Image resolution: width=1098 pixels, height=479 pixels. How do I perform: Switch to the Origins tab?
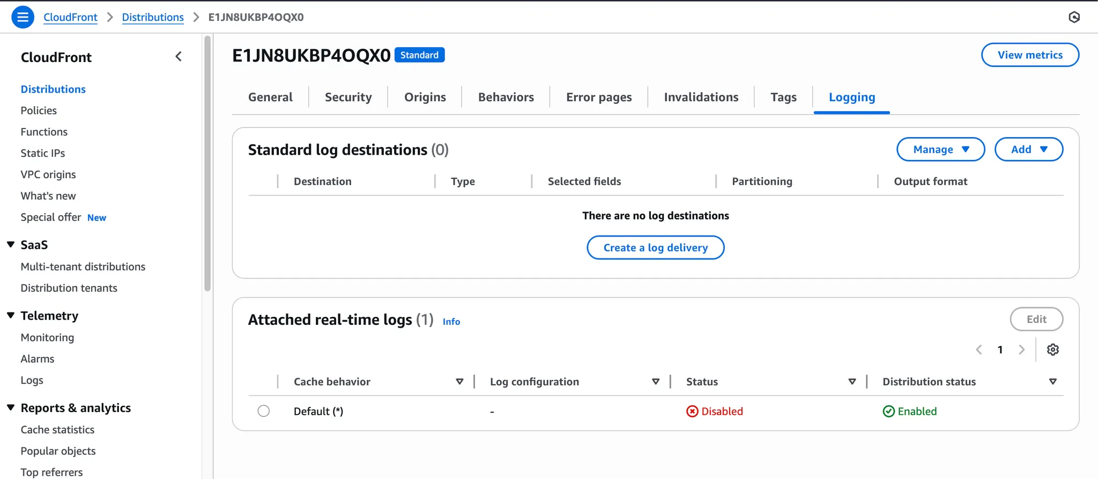pos(425,97)
